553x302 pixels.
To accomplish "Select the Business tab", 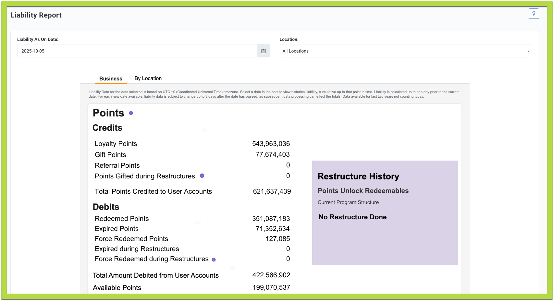I will (111, 79).
